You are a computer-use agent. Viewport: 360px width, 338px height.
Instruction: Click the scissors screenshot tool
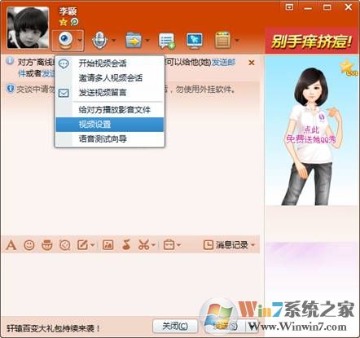(143, 245)
